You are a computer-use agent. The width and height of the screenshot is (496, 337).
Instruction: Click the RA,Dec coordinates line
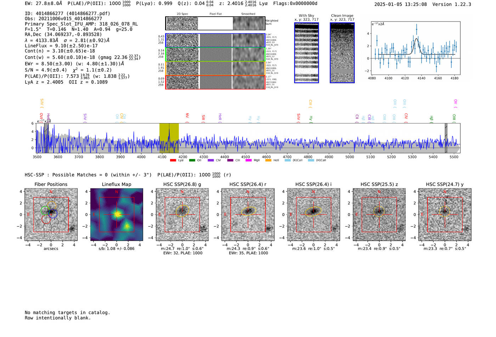[x=63, y=34]
